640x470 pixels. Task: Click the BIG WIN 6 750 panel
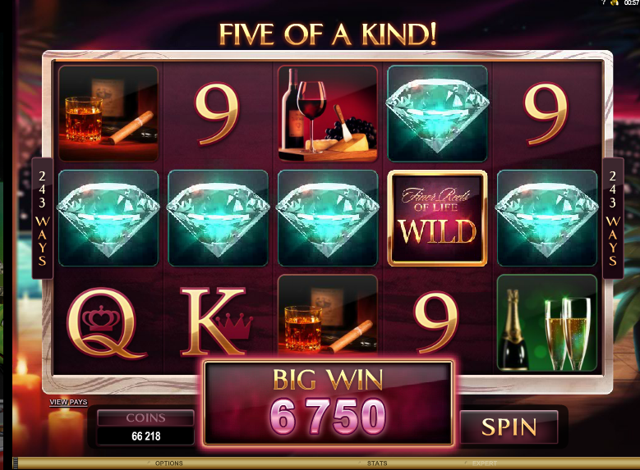328,403
